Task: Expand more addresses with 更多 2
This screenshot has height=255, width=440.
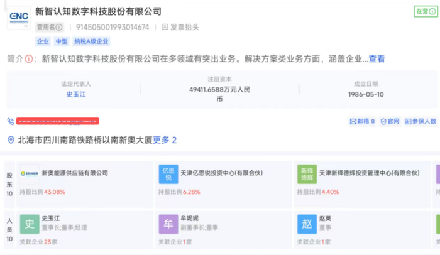Action: (165, 140)
